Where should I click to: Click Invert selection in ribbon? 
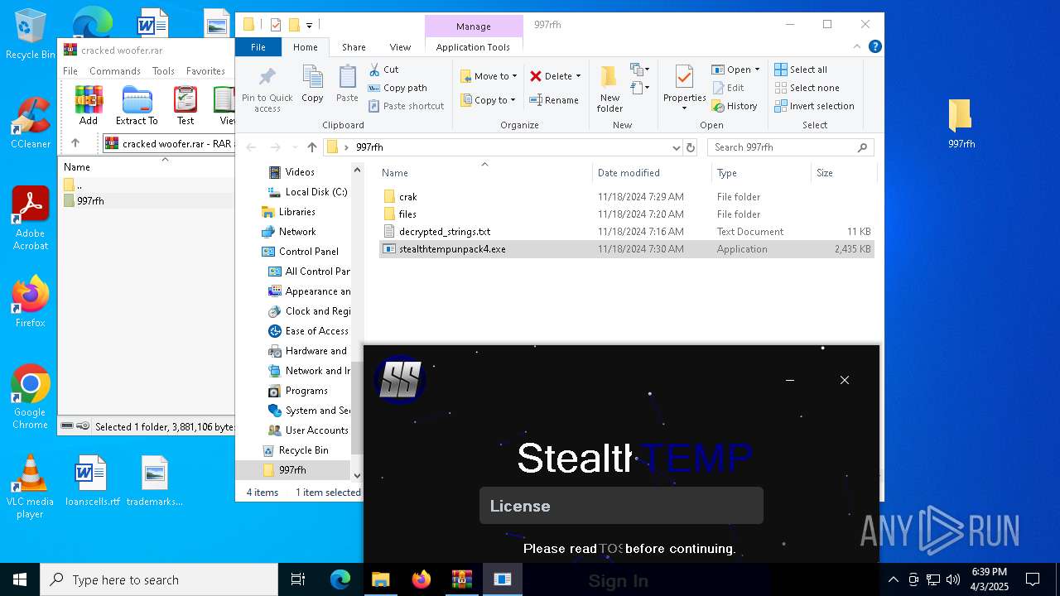814,106
